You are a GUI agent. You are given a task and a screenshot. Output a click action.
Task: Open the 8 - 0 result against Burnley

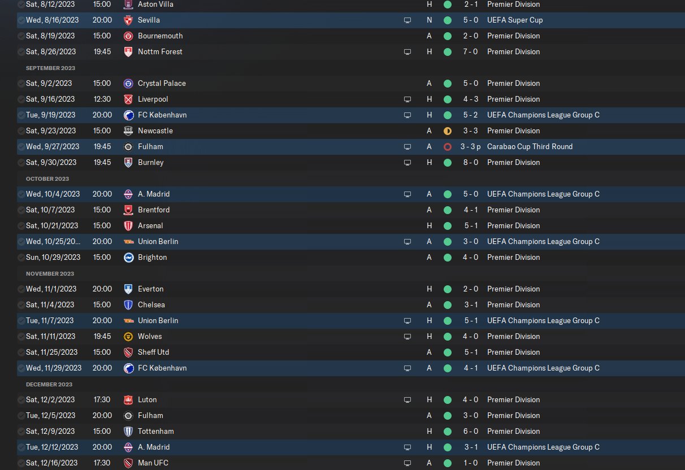tap(471, 162)
